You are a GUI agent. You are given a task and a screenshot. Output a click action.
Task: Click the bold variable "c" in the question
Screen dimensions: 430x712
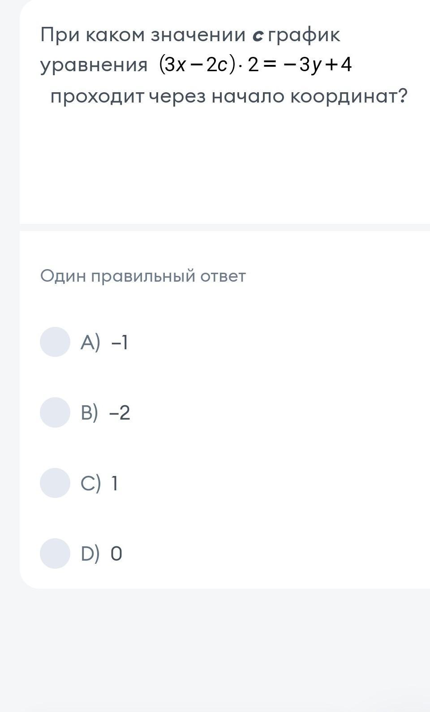[257, 35]
